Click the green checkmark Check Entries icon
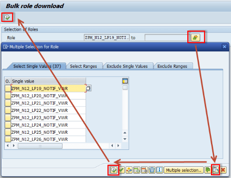This screenshot has width=231, height=178. click(x=121, y=170)
